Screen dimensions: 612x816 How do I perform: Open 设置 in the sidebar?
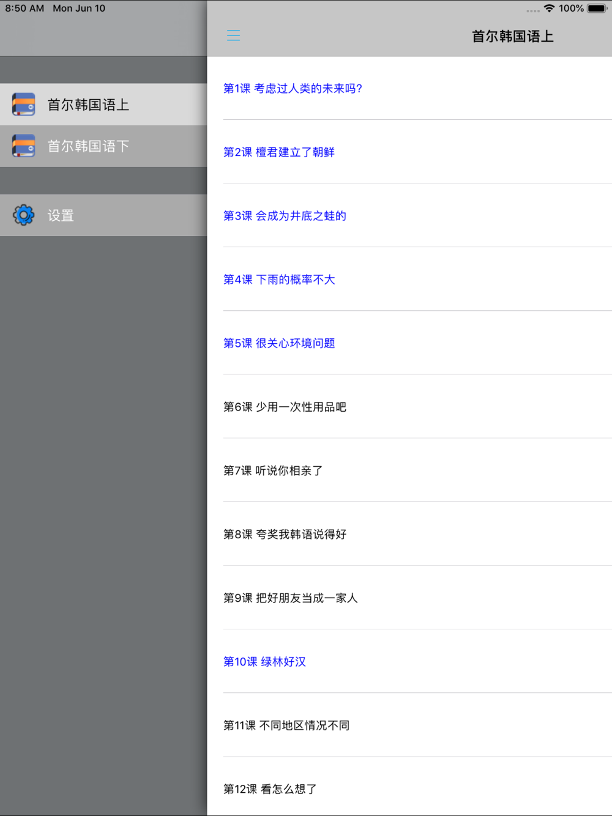(103, 215)
